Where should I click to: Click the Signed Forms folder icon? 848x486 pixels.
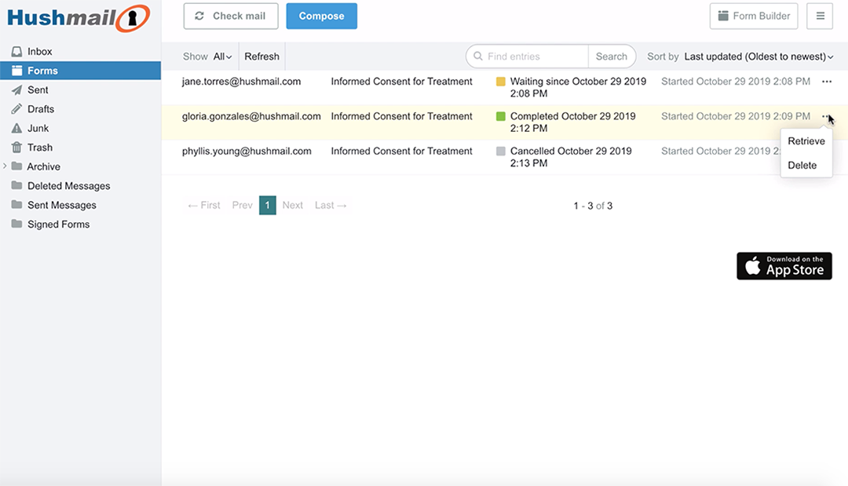tap(16, 225)
